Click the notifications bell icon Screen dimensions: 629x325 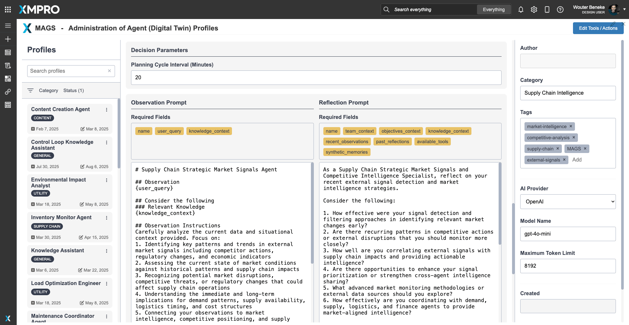[521, 10]
